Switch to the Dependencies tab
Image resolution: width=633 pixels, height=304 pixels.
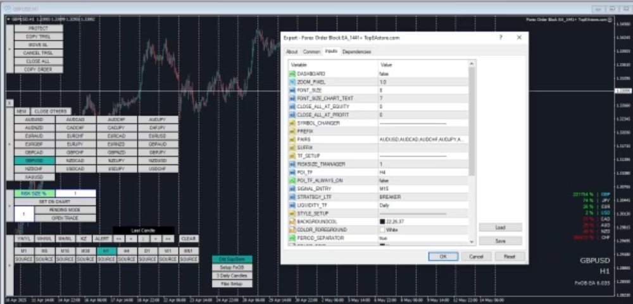coord(357,52)
